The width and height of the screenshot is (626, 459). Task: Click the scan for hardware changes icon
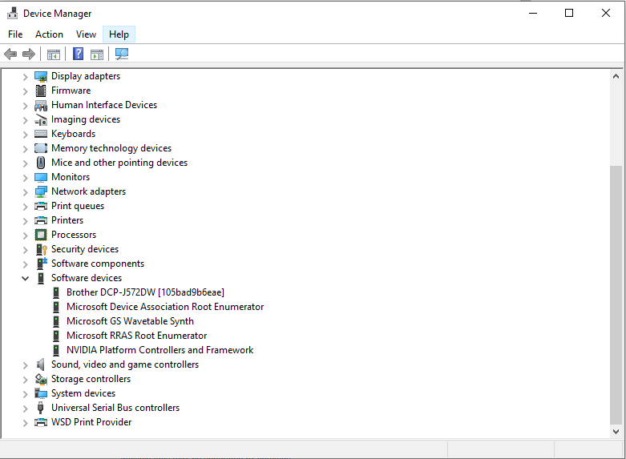(122, 54)
